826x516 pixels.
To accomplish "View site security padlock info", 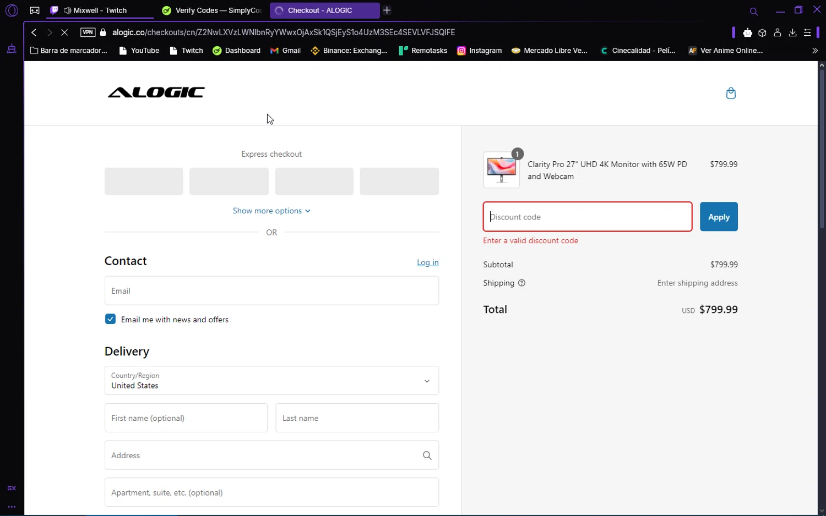I will (x=103, y=32).
